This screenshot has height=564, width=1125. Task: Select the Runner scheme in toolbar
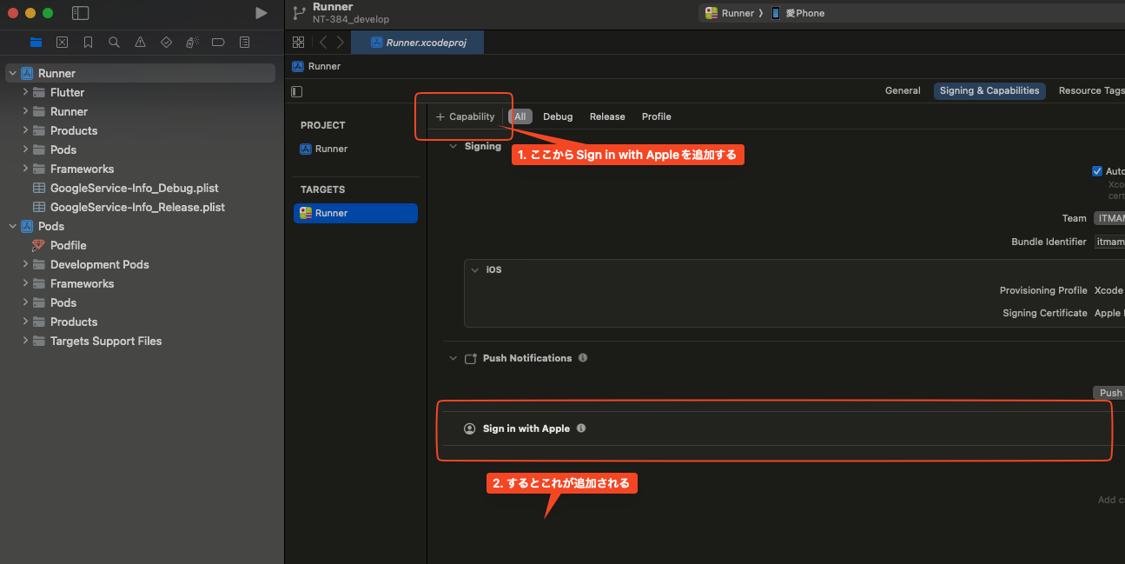[x=730, y=13]
